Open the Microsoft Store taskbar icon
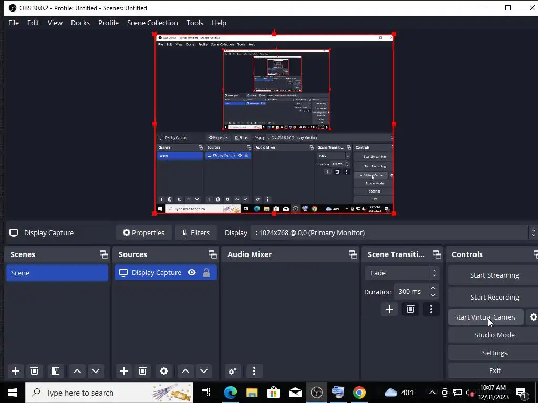This screenshot has width=538, height=403. click(x=273, y=393)
